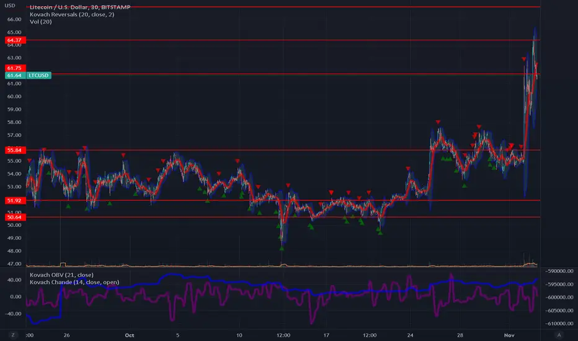This screenshot has height=341, width=578.
Task: Select the topmost unlabeled red horizontal line
Action: [283, 7]
